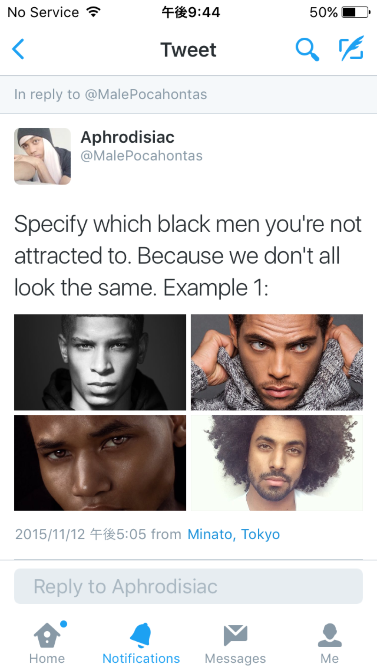Switch to the Notifications tab
This screenshot has height=670, width=377.
click(x=141, y=643)
